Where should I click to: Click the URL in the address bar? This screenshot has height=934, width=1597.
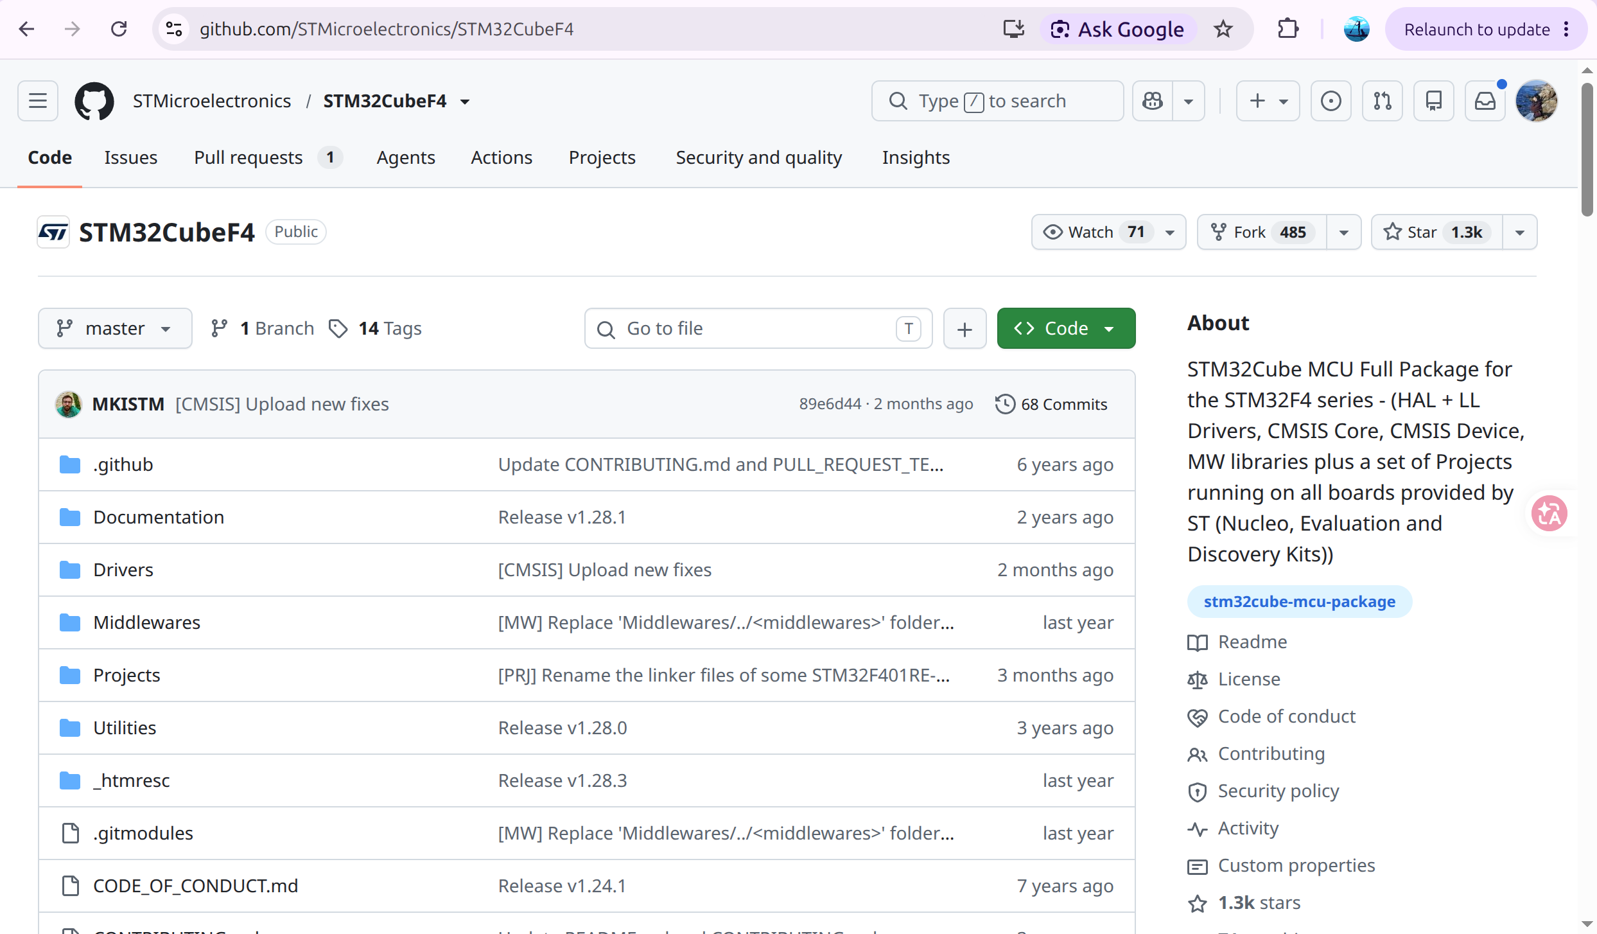click(387, 29)
